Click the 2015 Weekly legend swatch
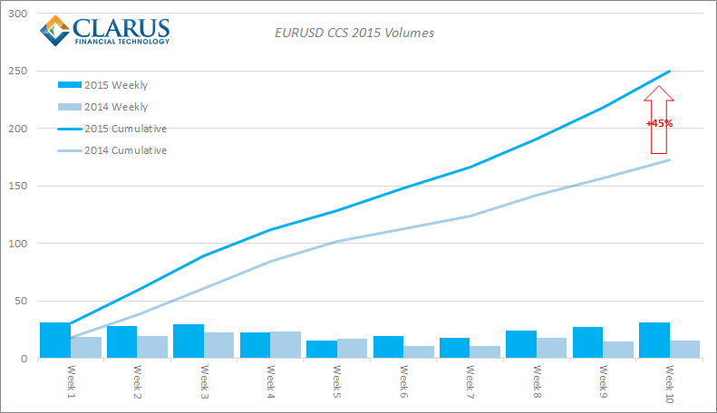This screenshot has width=717, height=413. 70,85
